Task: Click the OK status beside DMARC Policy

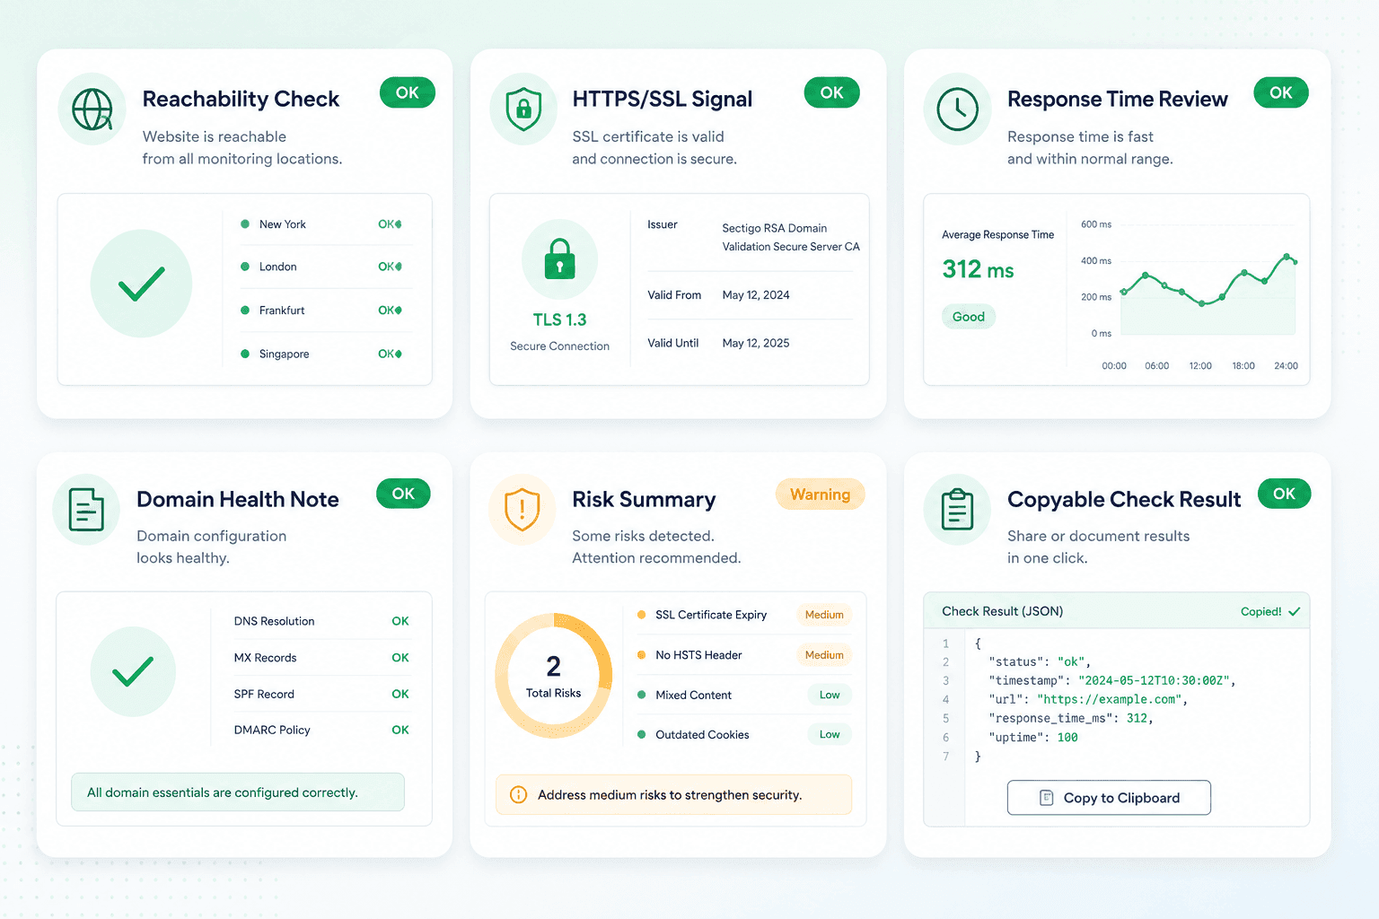Action: pos(400,730)
